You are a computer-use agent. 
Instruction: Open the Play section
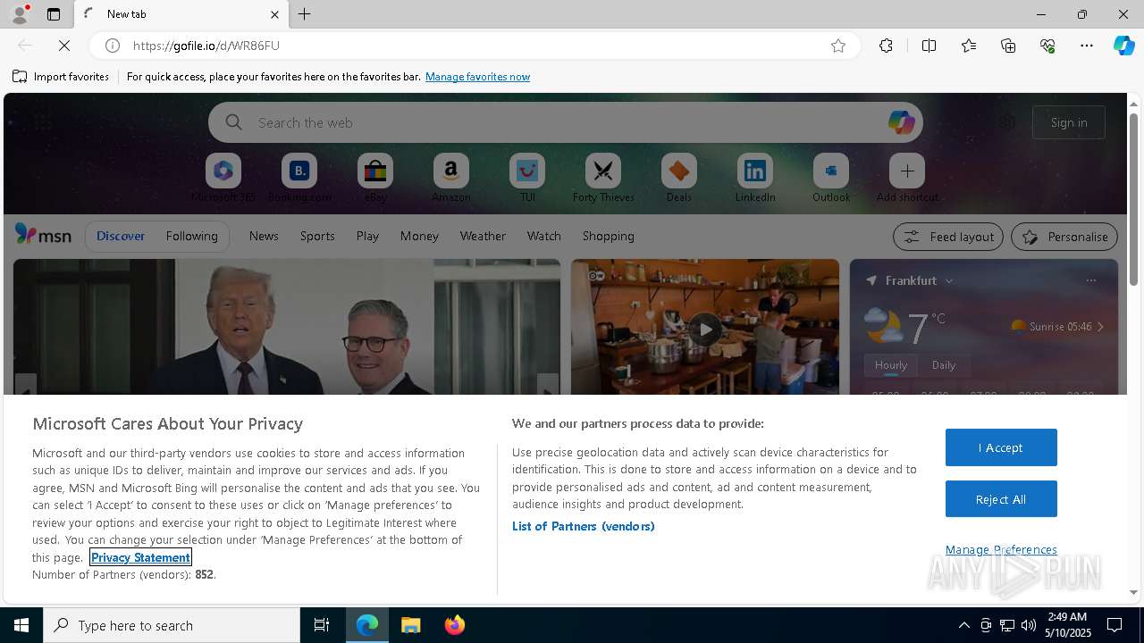[x=367, y=236]
